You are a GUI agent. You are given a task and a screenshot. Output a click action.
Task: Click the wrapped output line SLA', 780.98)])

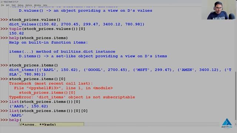[27, 74]
